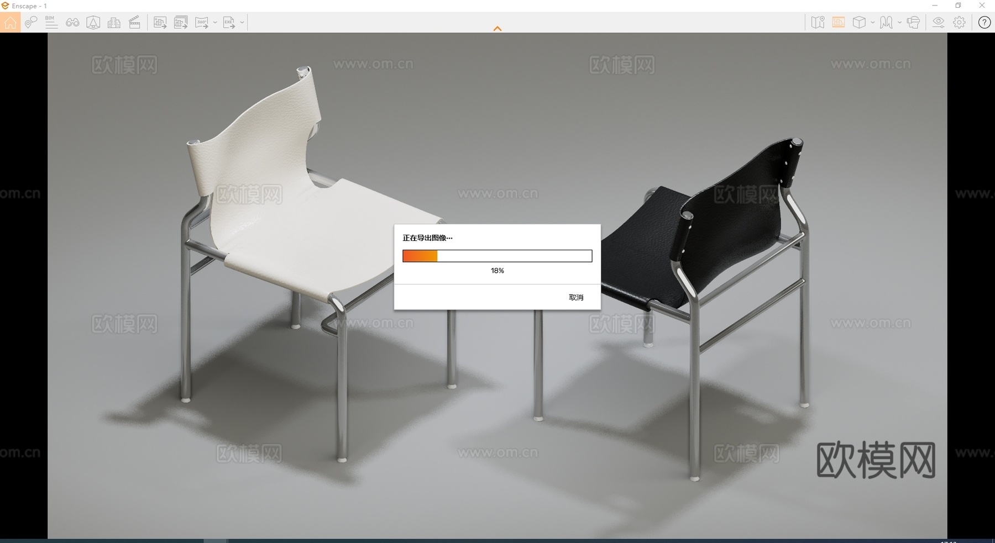Enable the VR headset mode
The height and width of the screenshot is (543, 995).
[x=914, y=23]
